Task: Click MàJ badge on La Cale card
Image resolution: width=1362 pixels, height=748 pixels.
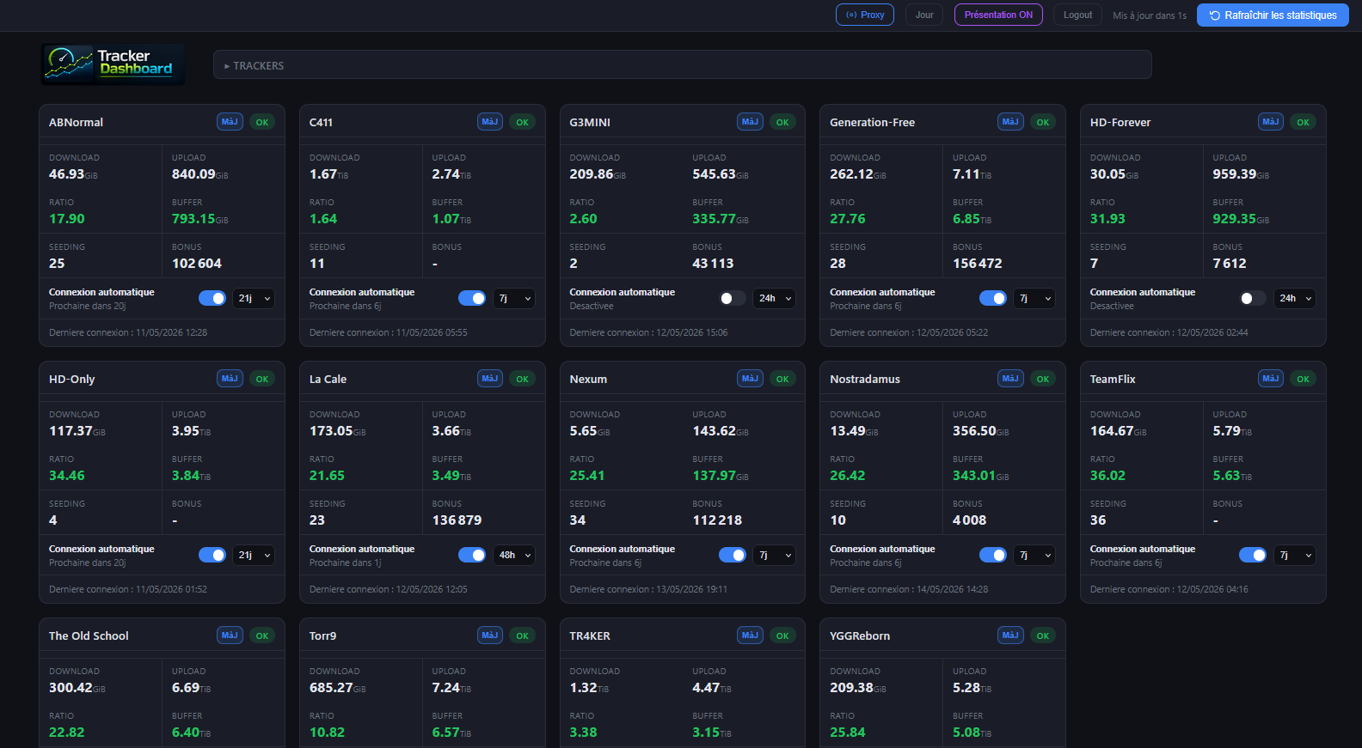Action: 490,379
